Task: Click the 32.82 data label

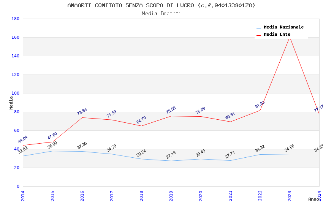Action: tap(23, 150)
